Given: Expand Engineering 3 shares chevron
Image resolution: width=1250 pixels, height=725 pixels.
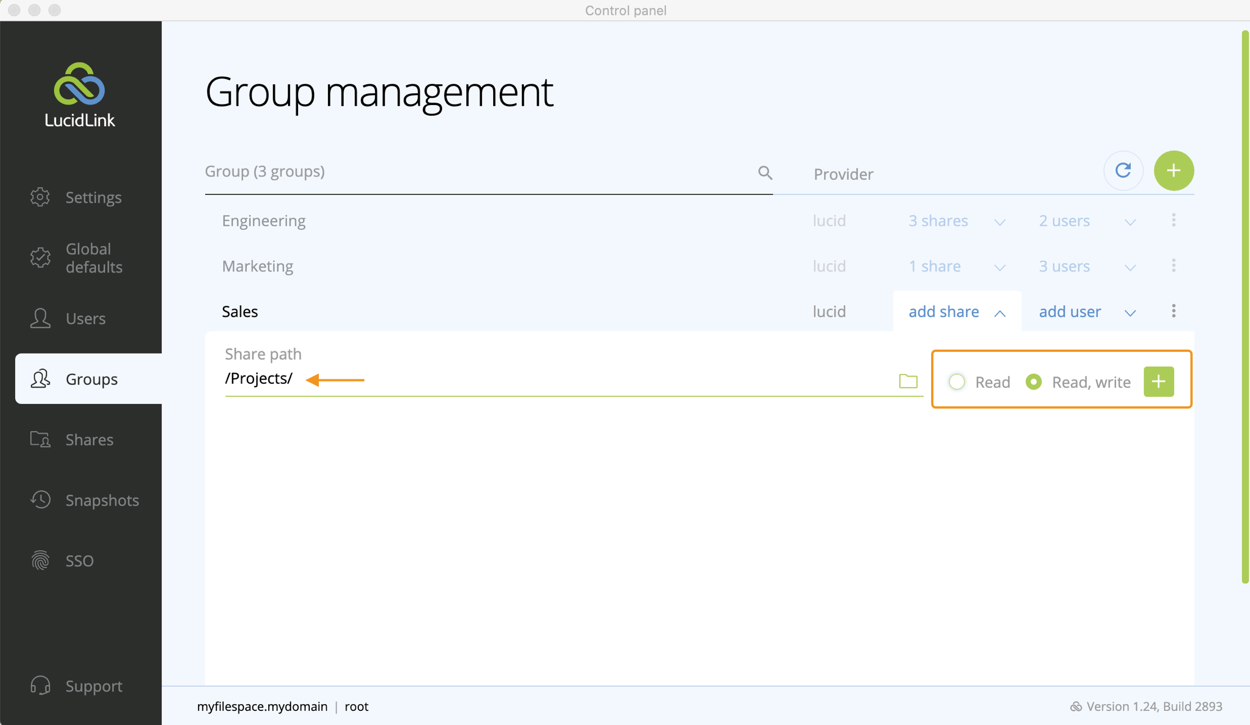Looking at the screenshot, I should click(1000, 222).
